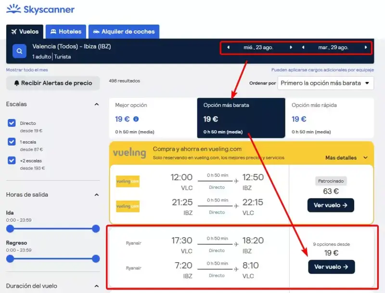Go to next return date arrow
Viewport: 385px width, 293px height.
click(366, 47)
